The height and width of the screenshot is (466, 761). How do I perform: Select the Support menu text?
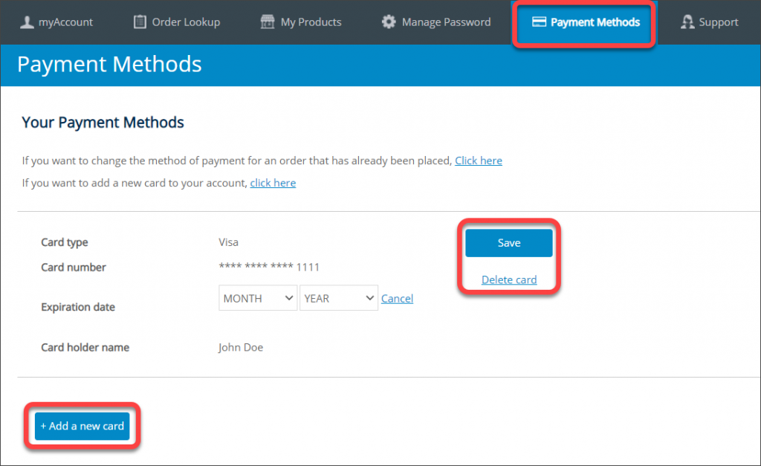tap(719, 22)
